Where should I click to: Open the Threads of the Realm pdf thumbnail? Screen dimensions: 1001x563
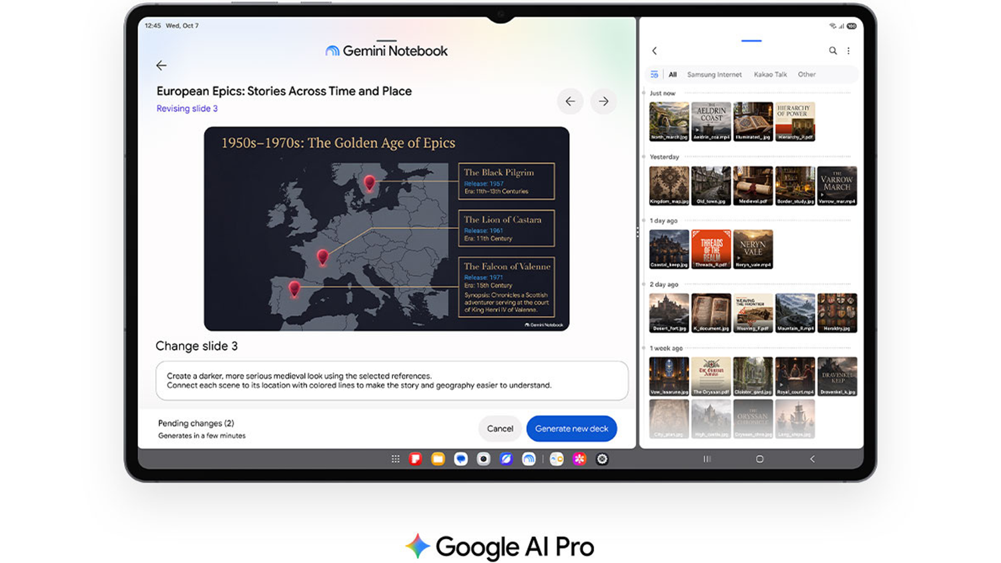711,249
